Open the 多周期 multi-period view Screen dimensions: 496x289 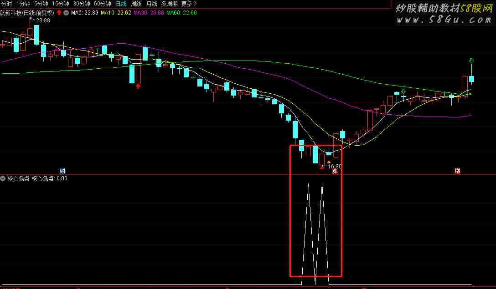pos(169,4)
